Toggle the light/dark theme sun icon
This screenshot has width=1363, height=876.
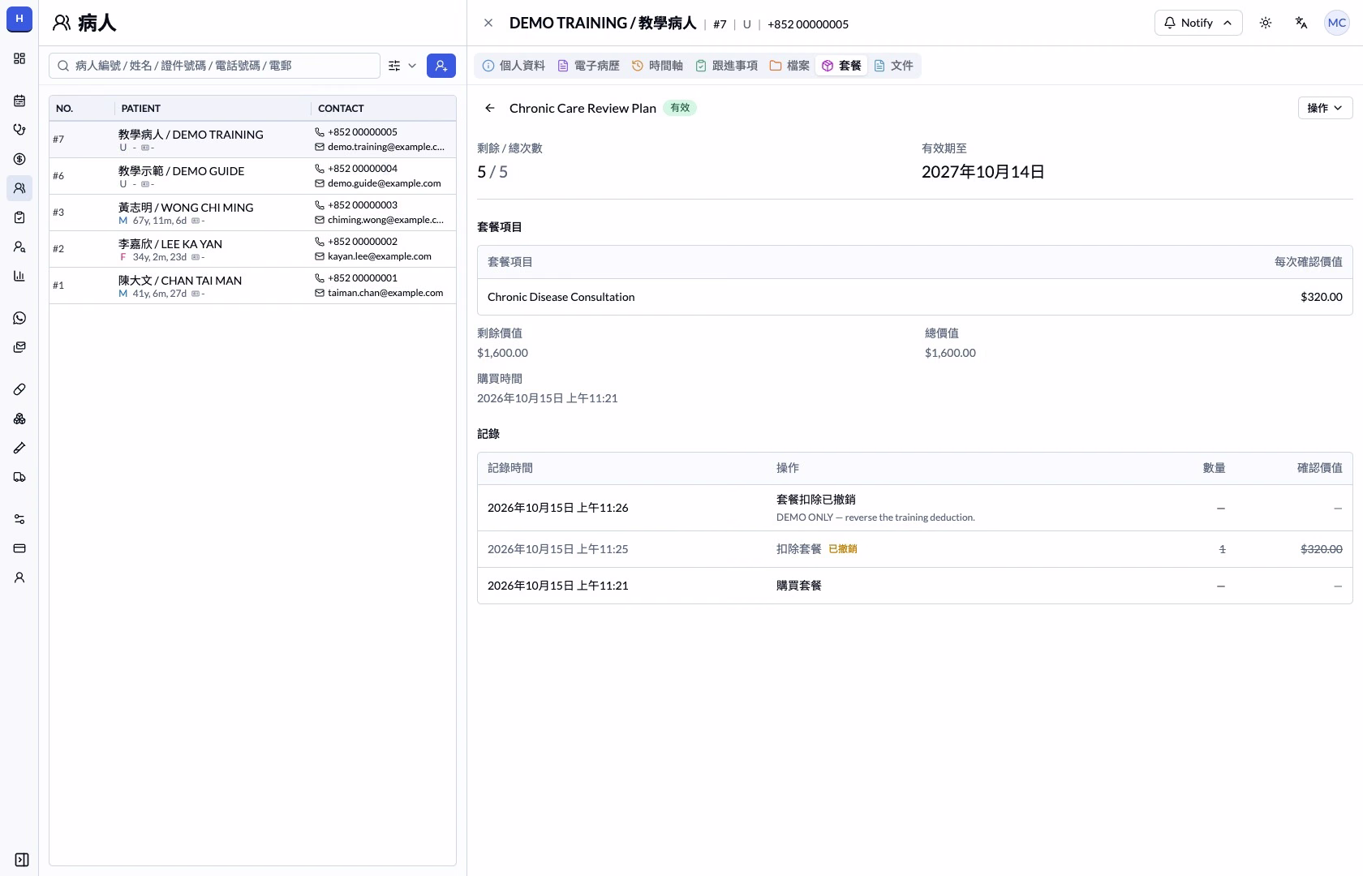coord(1266,23)
